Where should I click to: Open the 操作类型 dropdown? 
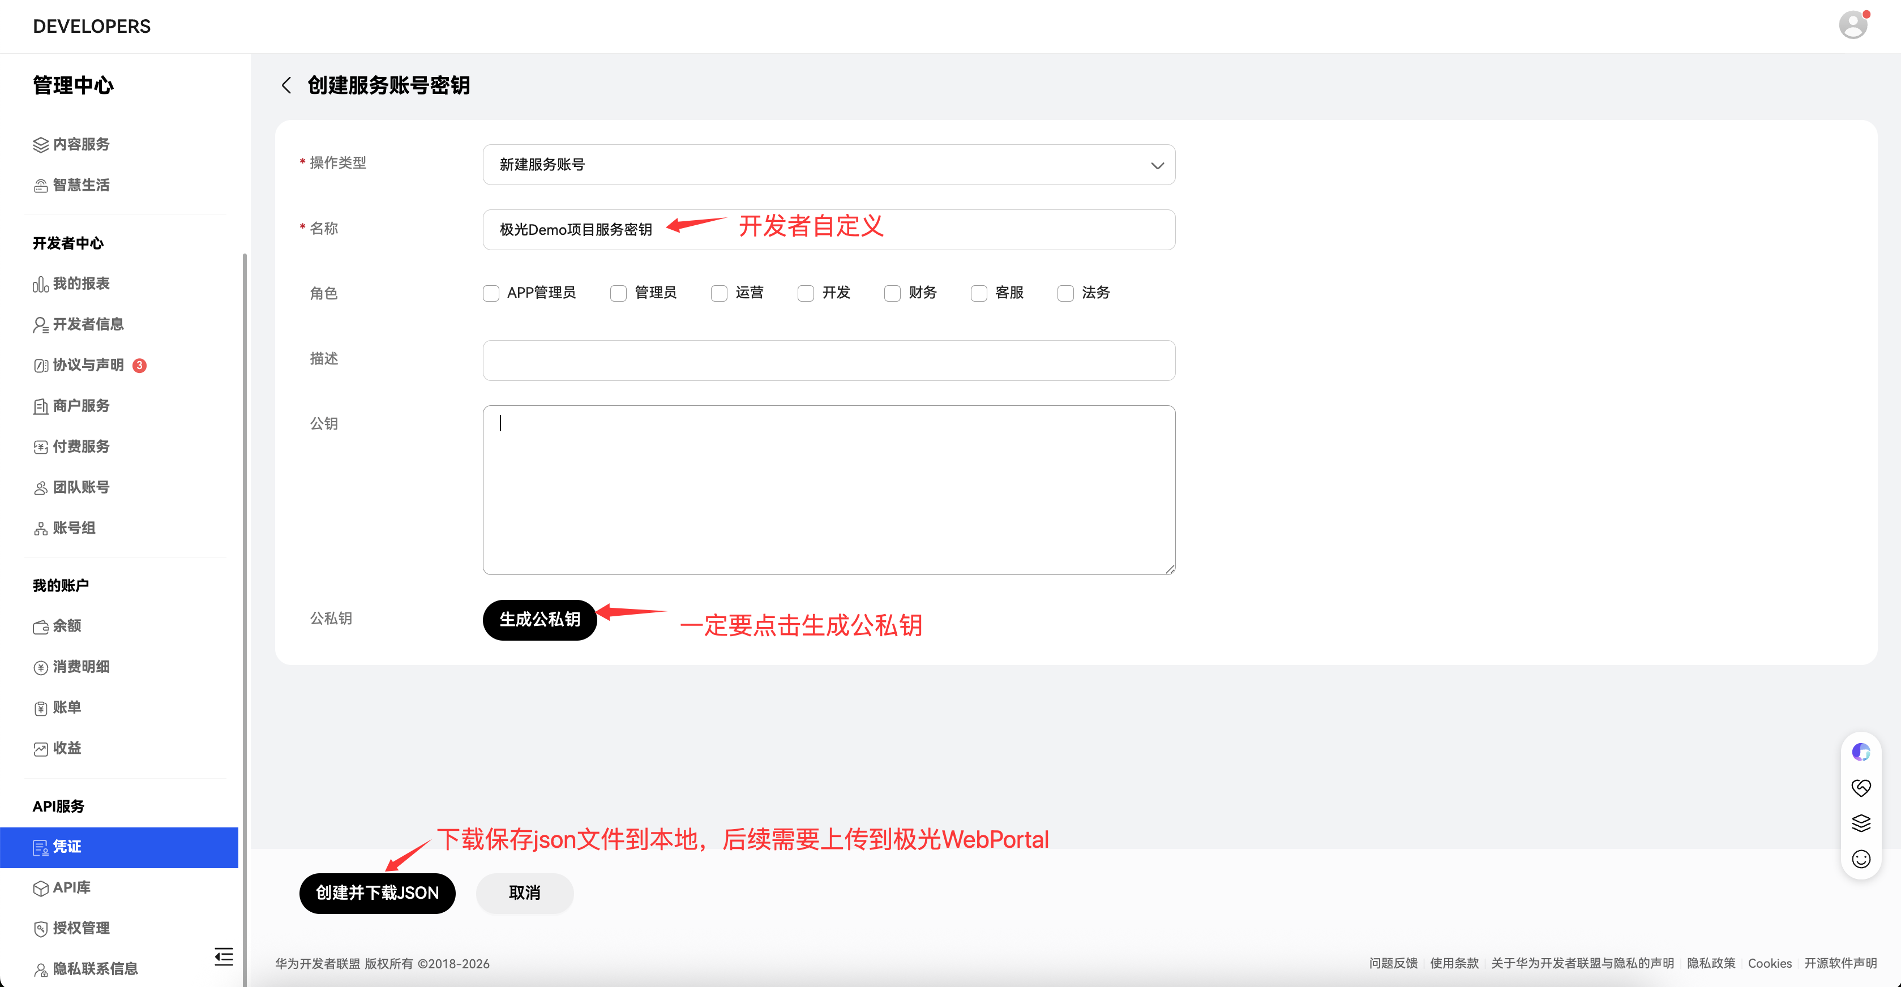[x=828, y=165]
